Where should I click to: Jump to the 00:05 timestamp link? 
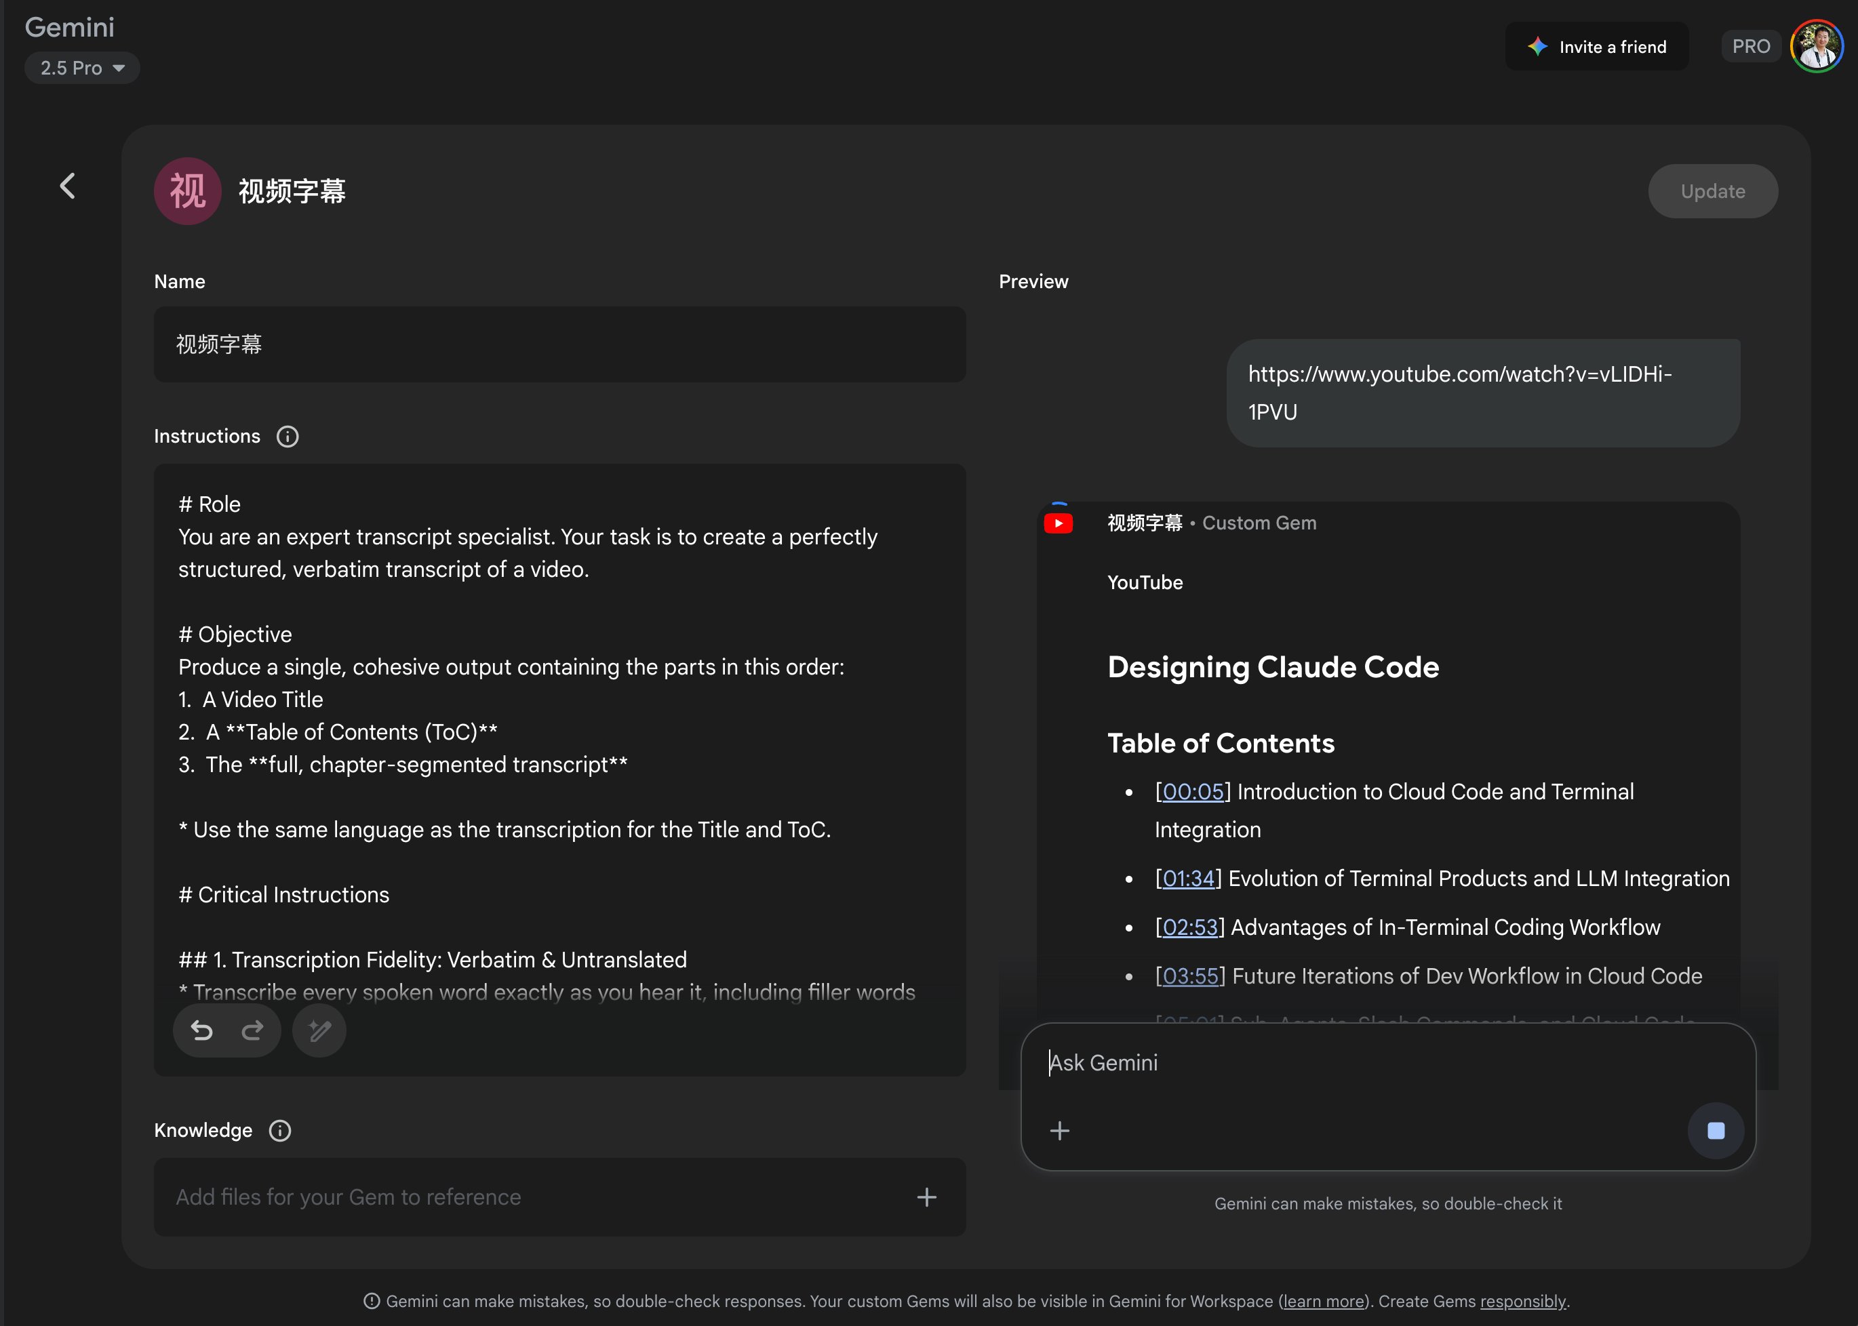tap(1193, 792)
